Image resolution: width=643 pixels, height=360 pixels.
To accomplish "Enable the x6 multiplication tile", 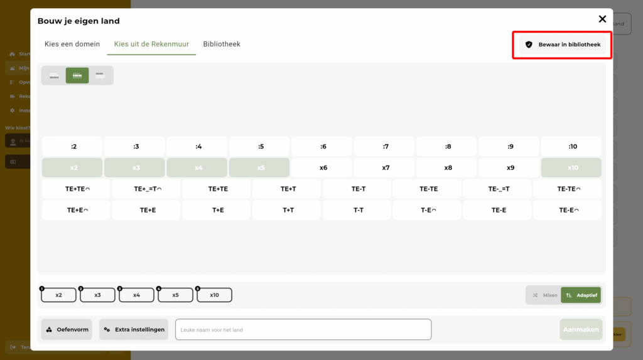I will click(323, 167).
